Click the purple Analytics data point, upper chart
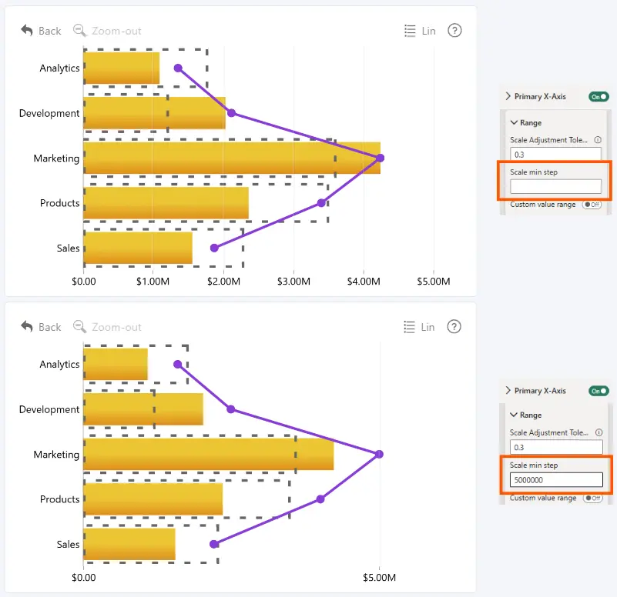Screen dimensions: 617x597 tap(178, 68)
